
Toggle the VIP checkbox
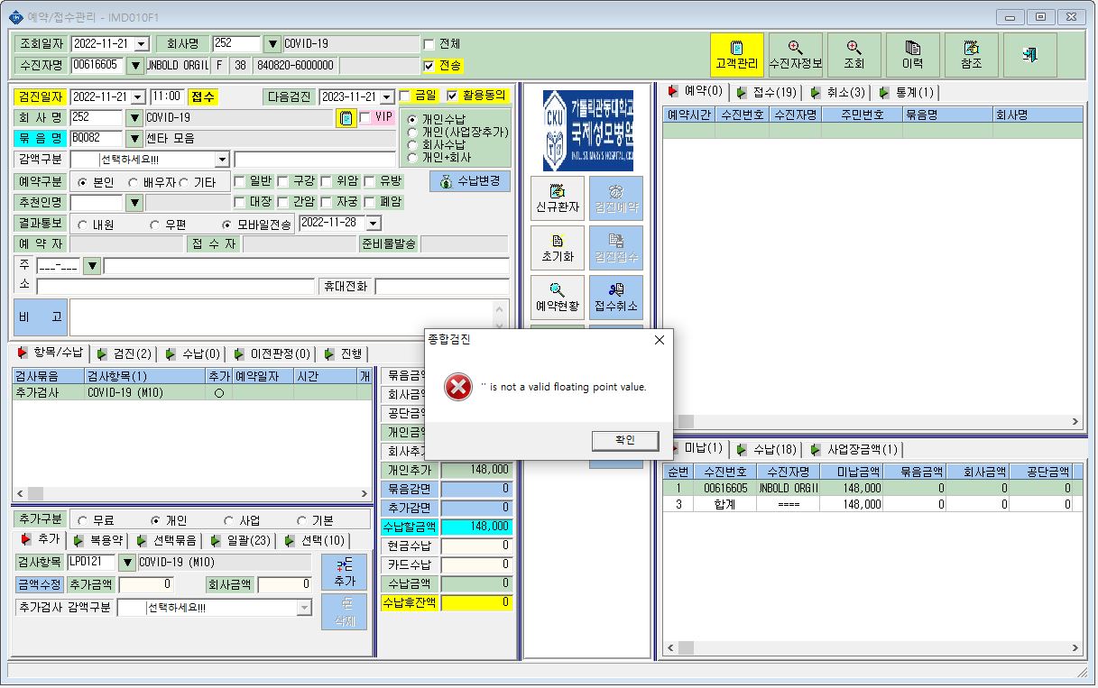[364, 116]
